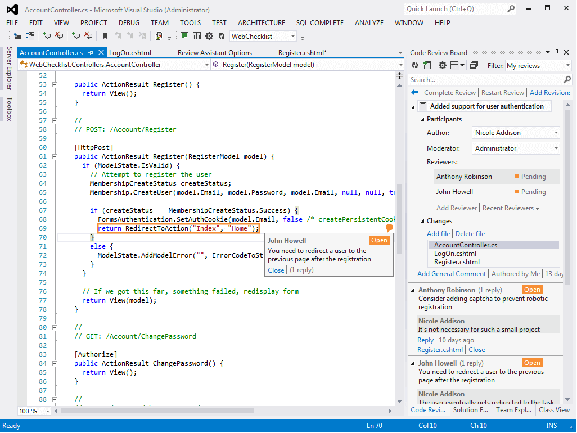Click the bookmark icon in main toolbar
This screenshot has width=577, height=433.
tap(105, 36)
